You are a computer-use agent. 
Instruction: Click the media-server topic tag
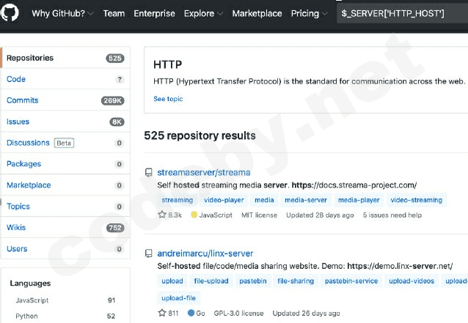tap(306, 200)
